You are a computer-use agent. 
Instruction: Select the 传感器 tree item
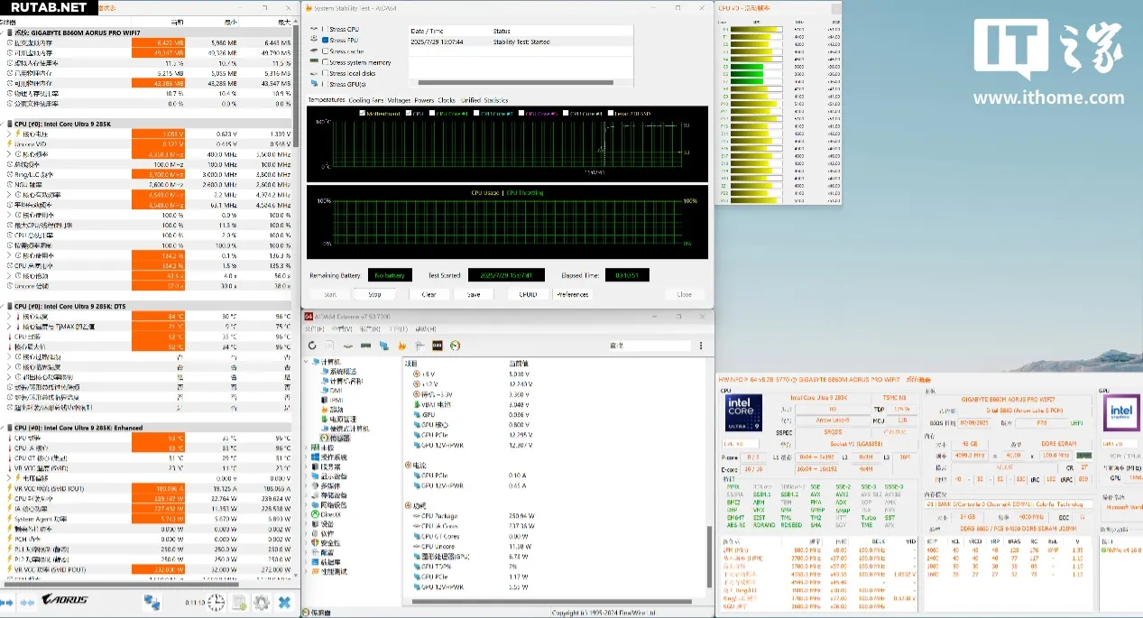[x=339, y=438]
